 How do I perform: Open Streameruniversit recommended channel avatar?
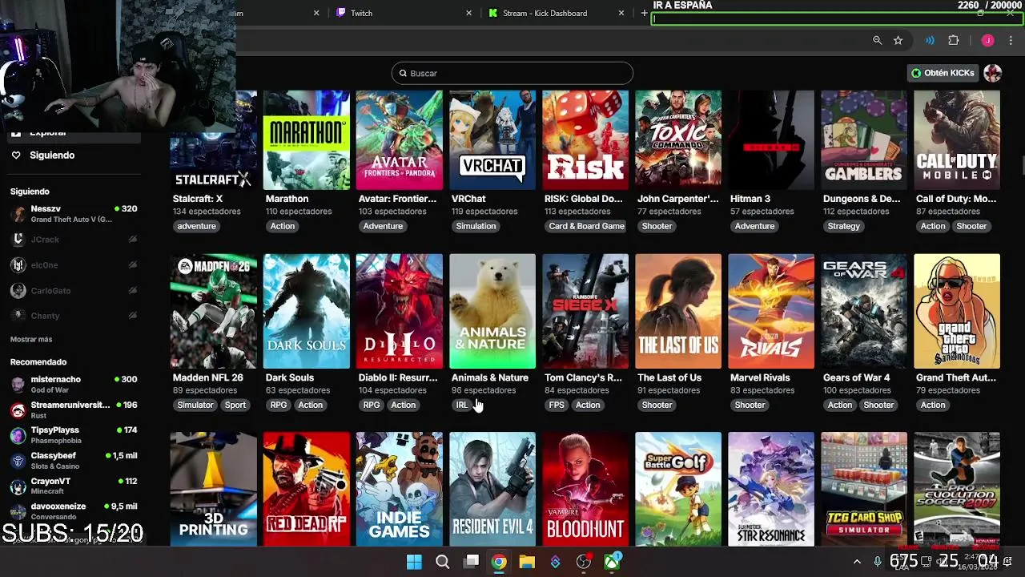click(x=18, y=410)
